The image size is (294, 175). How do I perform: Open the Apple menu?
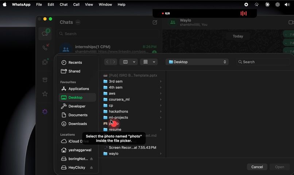click(5, 4)
